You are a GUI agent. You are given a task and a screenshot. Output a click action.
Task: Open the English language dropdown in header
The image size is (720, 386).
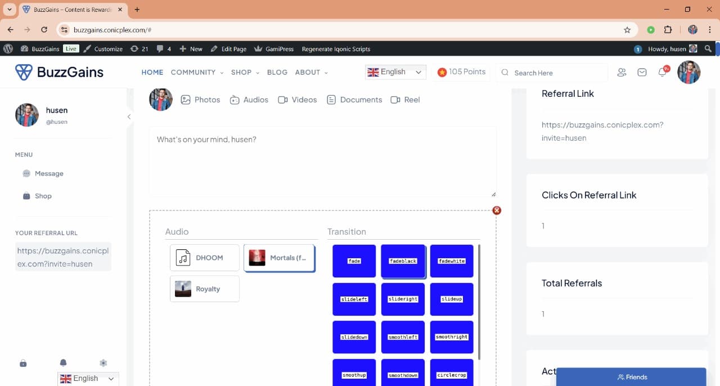[x=395, y=72]
